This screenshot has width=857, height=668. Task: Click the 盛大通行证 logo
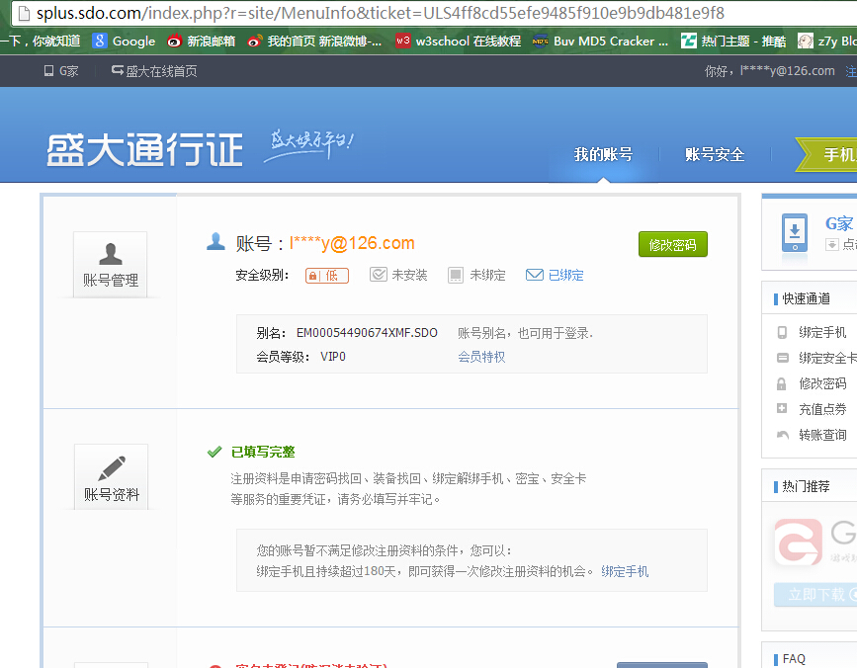(x=144, y=149)
